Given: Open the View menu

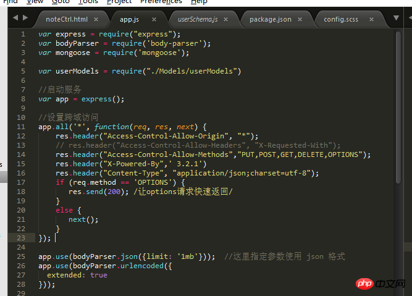Looking at the screenshot, I should 35,2.
